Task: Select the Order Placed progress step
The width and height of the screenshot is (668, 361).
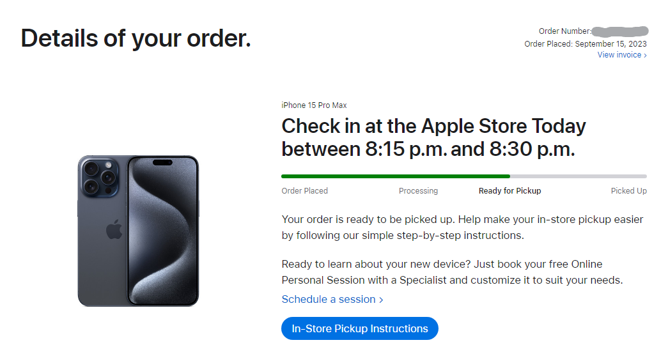Action: 305,190
